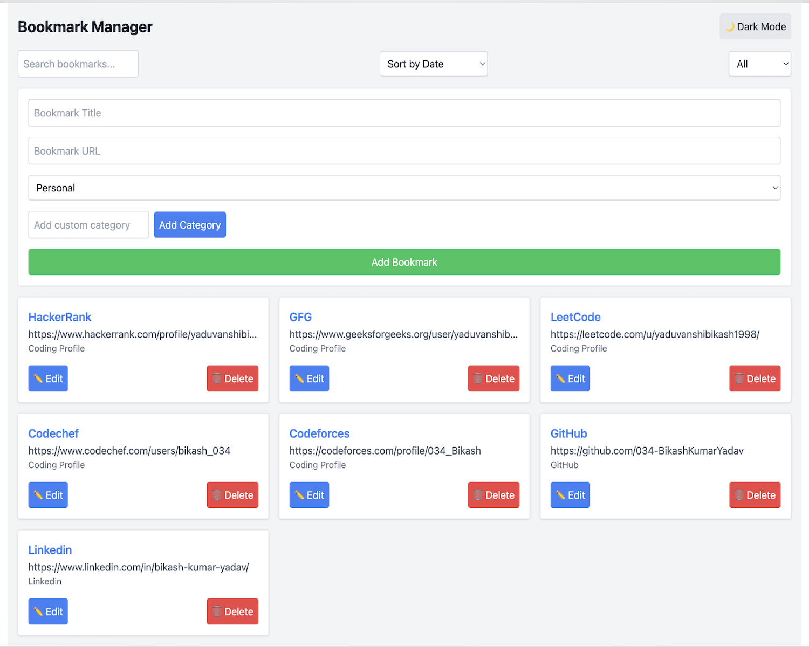Click Coding Profile label under Codechef
Screen dimensions: 809x647
(x=57, y=465)
